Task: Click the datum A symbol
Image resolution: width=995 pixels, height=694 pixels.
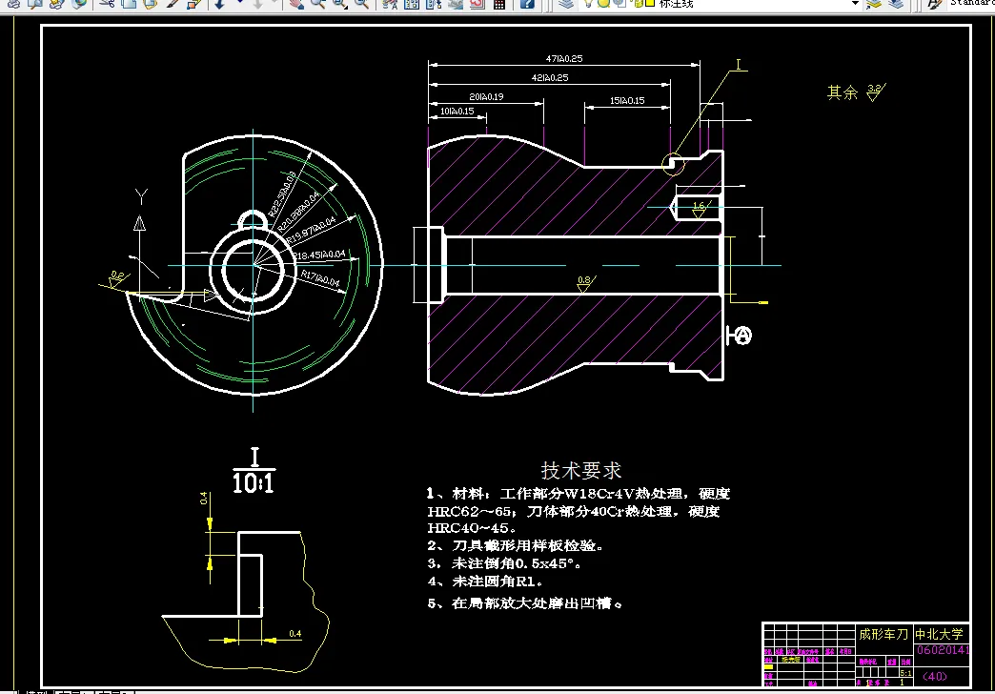Action: click(x=740, y=336)
